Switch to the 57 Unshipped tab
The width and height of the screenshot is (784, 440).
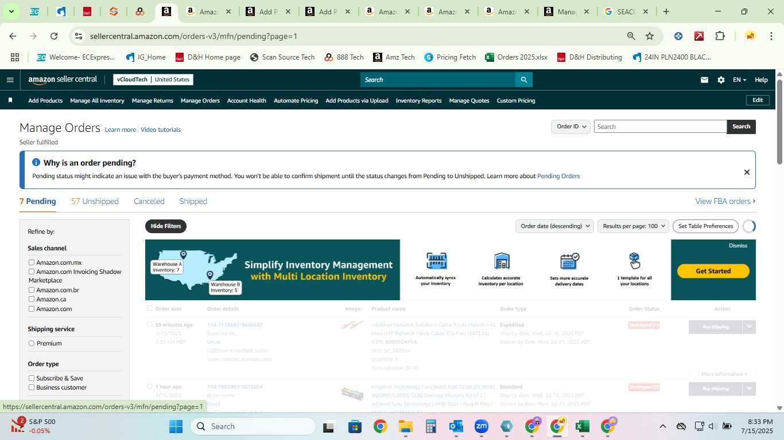(x=95, y=201)
